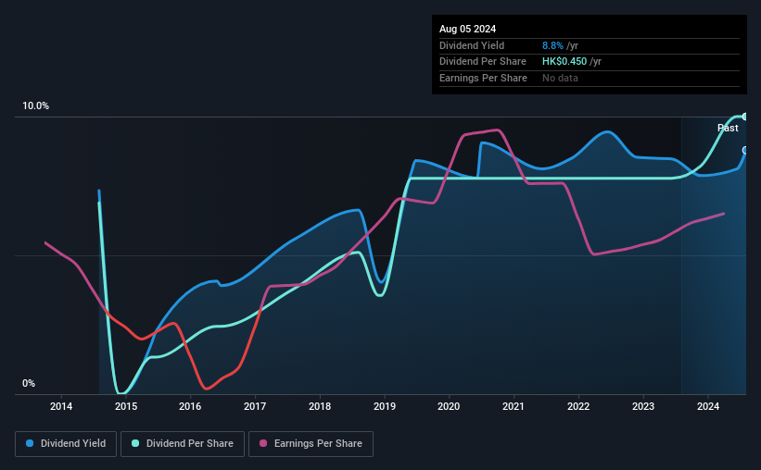Toggle the Earnings Per Share legend button
761x470 pixels.
coord(311,443)
